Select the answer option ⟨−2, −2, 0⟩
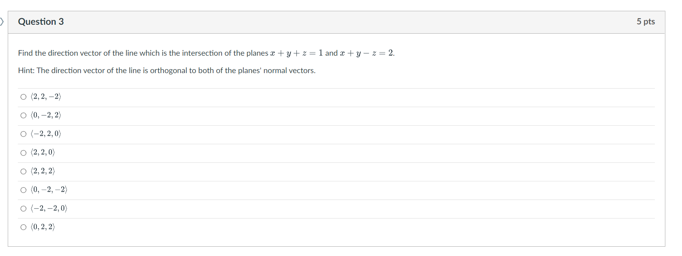 tap(23, 208)
